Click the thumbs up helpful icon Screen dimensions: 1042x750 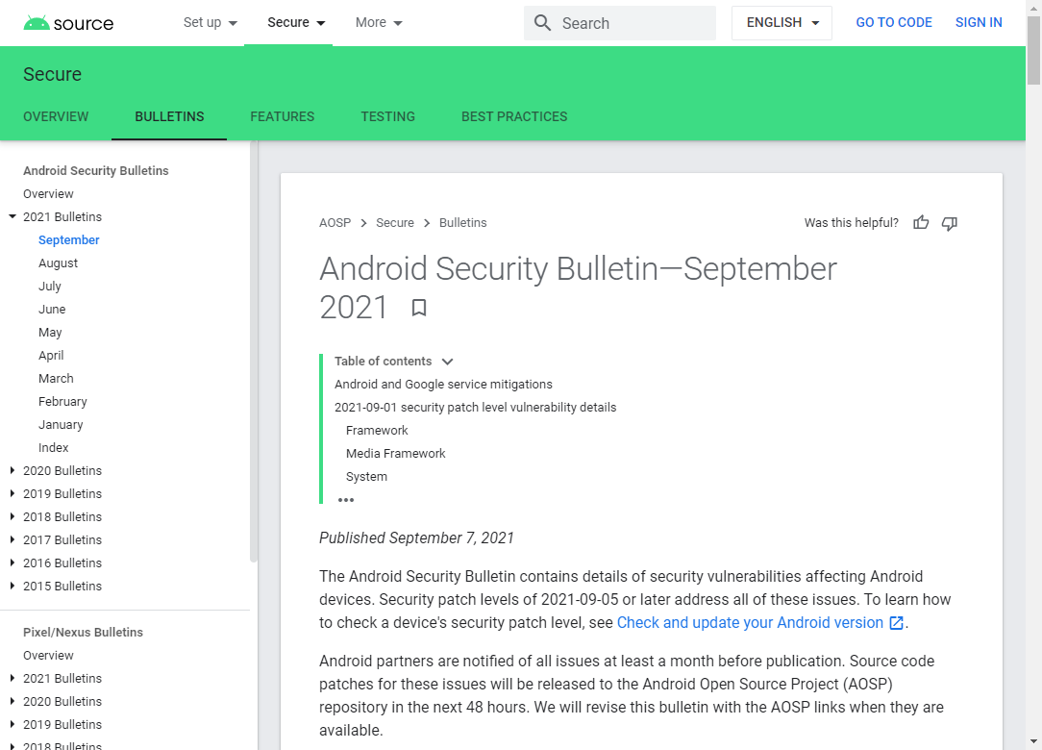coord(921,222)
